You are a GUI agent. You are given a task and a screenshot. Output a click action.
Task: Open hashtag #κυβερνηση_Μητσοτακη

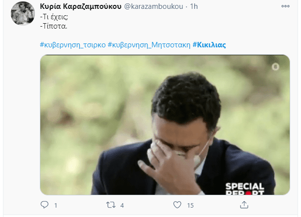click(x=149, y=45)
